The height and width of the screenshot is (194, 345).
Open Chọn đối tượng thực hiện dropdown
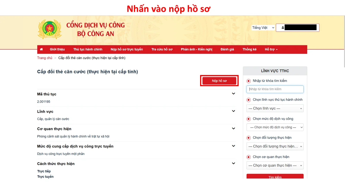[275, 146]
